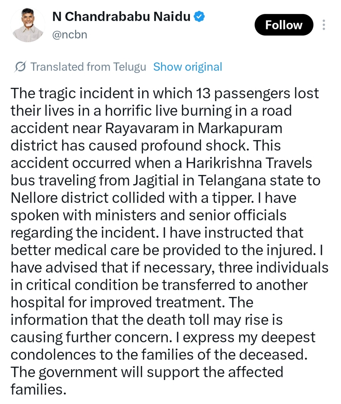Show original Telugu post text

point(187,67)
